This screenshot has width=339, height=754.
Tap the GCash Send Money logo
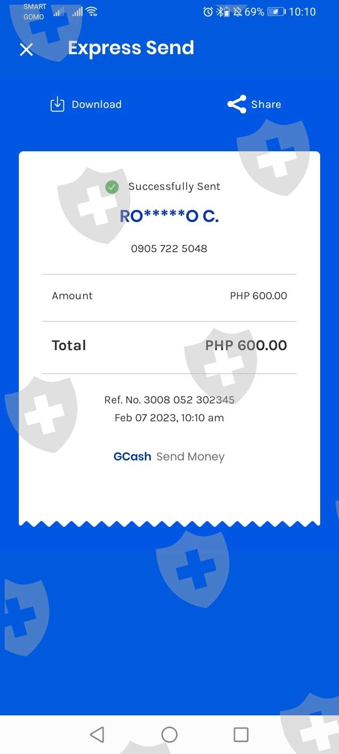click(169, 457)
